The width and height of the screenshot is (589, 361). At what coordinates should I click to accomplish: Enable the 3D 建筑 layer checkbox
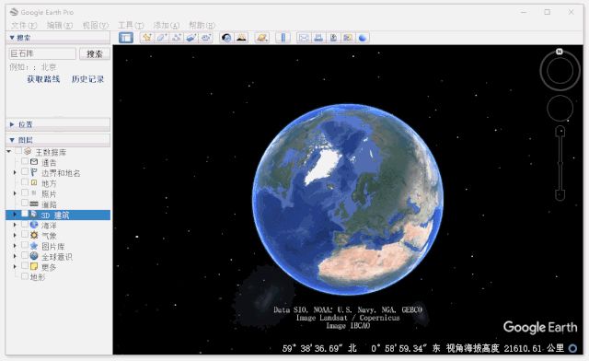pyautogui.click(x=25, y=214)
